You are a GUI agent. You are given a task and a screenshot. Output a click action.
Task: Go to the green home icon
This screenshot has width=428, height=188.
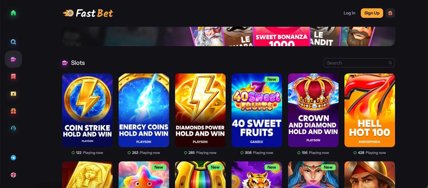13,13
